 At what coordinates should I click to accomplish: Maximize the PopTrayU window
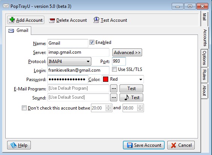(x=190, y=6)
